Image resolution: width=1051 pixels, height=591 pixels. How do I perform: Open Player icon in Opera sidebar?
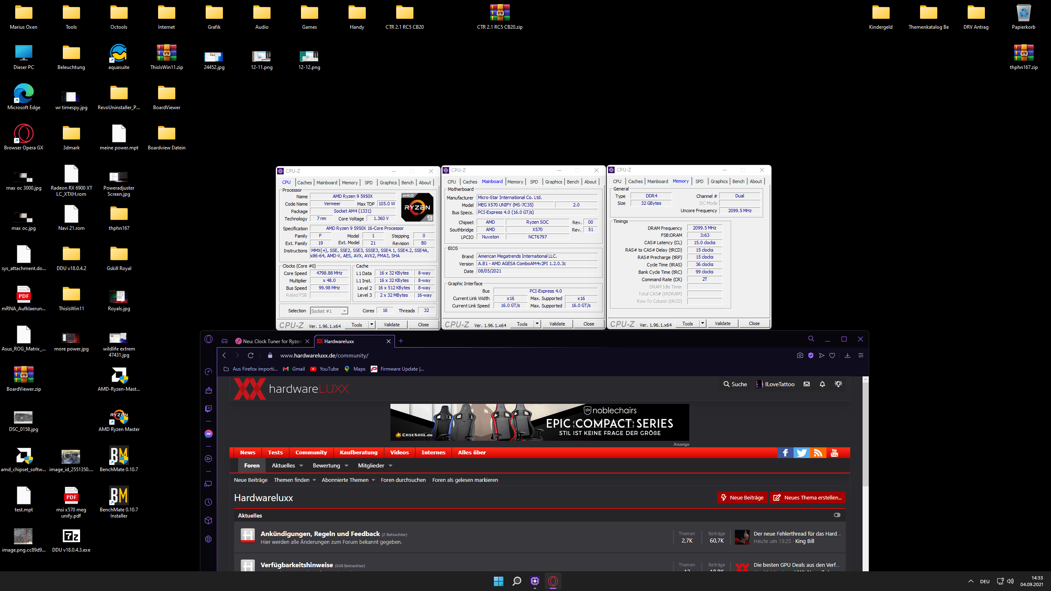[209, 459]
